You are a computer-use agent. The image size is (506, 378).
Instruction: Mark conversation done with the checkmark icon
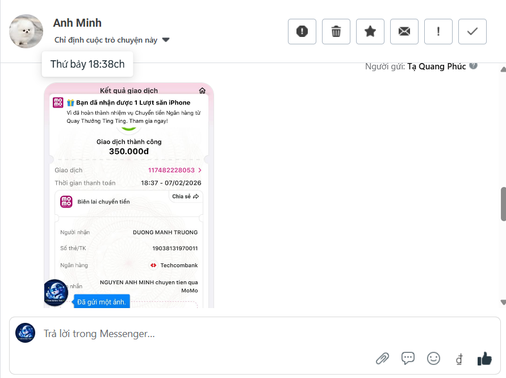pos(472,31)
